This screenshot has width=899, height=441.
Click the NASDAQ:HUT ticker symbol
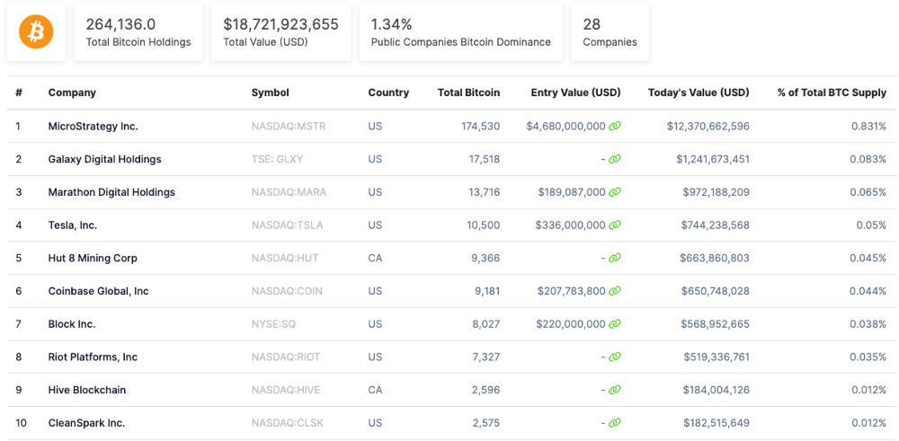click(x=285, y=259)
